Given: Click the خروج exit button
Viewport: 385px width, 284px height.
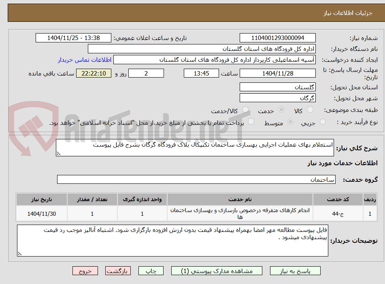Looking at the screenshot, I should 85,271.
